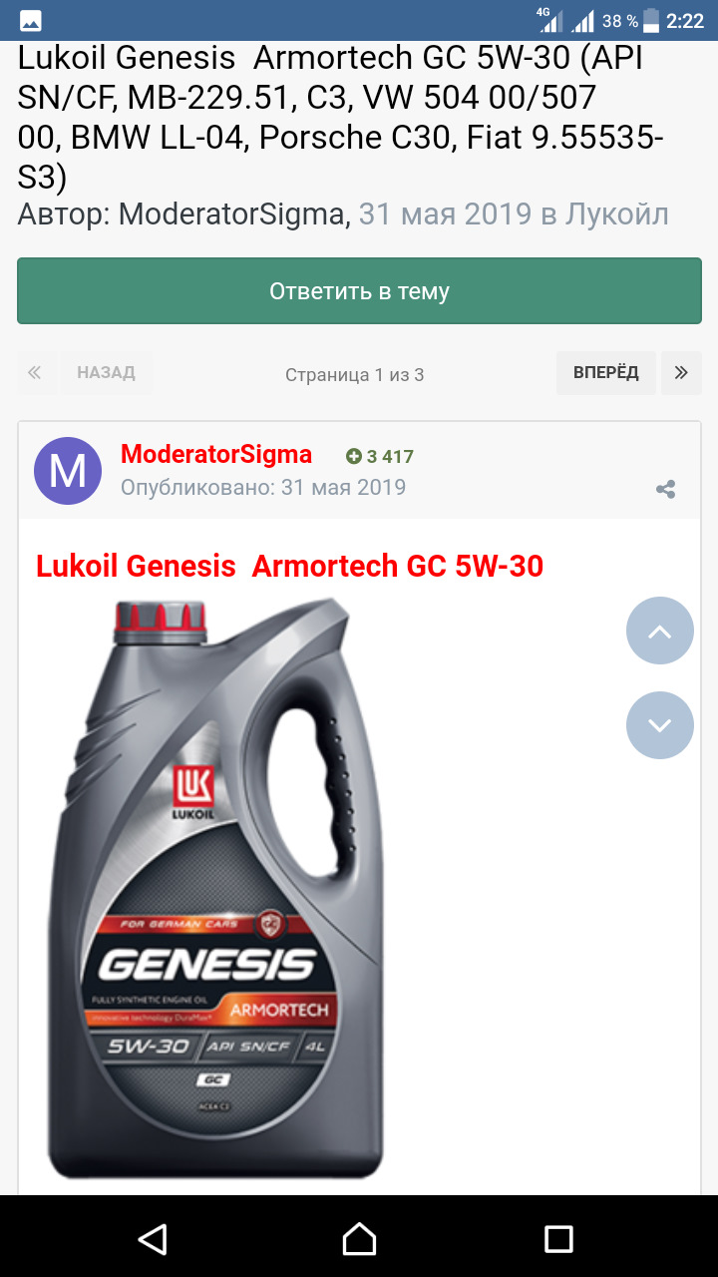This screenshot has width=718, height=1277.
Task: Tap the circular scroll-down arrow button
Action: (659, 725)
